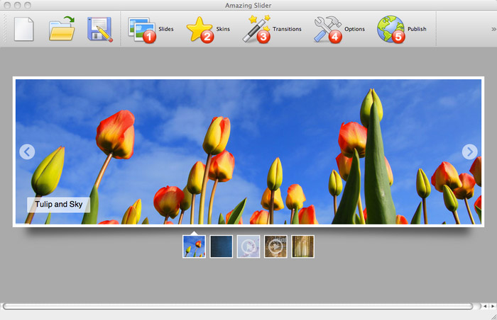Click the window resize grip corner

click(x=494, y=317)
